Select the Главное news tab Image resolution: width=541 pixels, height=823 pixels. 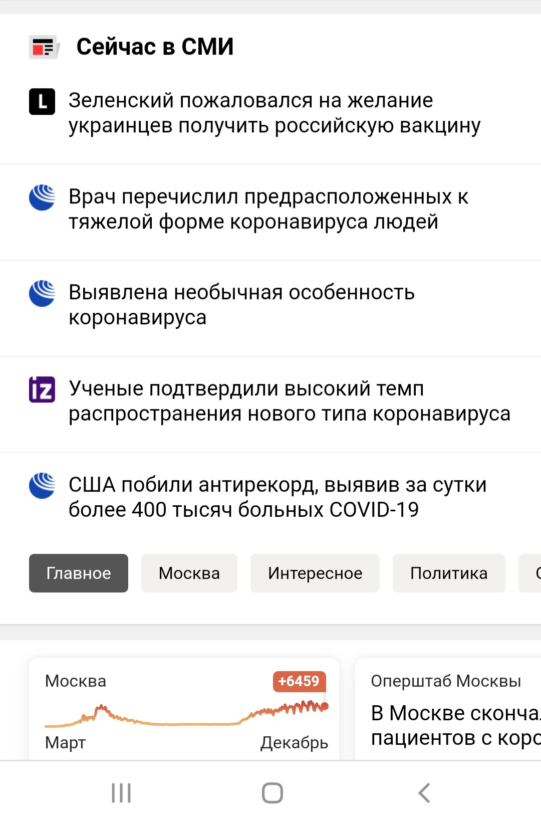[79, 573]
